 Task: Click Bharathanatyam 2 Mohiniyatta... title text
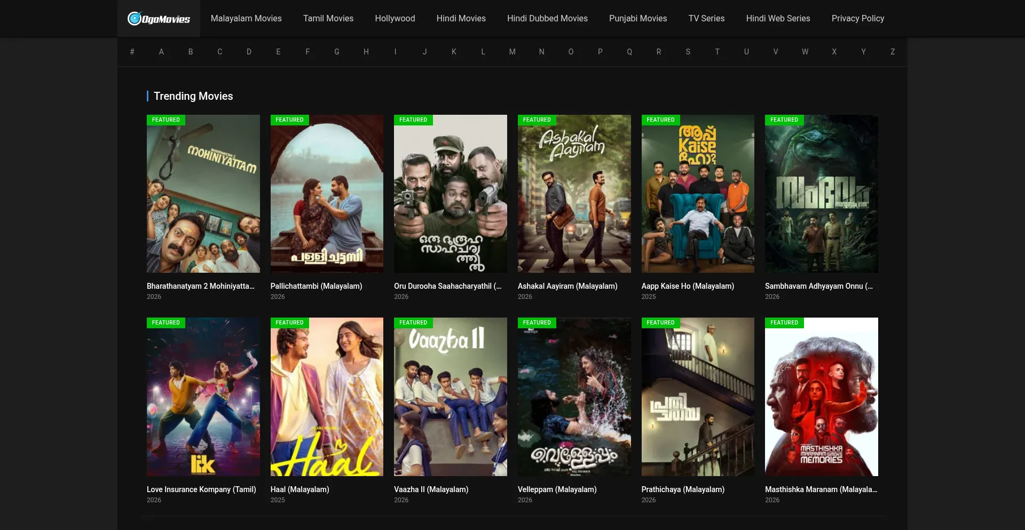201,286
